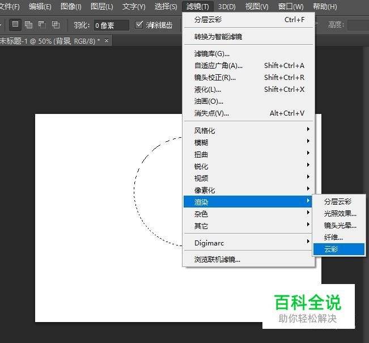Reapply 分层云彩 with Ctrl+F entry
The width and height of the screenshot is (369, 343).
(x=248, y=20)
